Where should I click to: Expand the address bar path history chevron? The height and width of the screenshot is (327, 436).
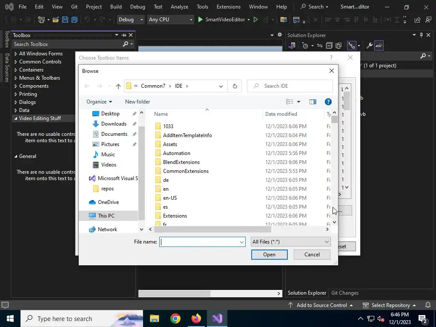click(221, 86)
